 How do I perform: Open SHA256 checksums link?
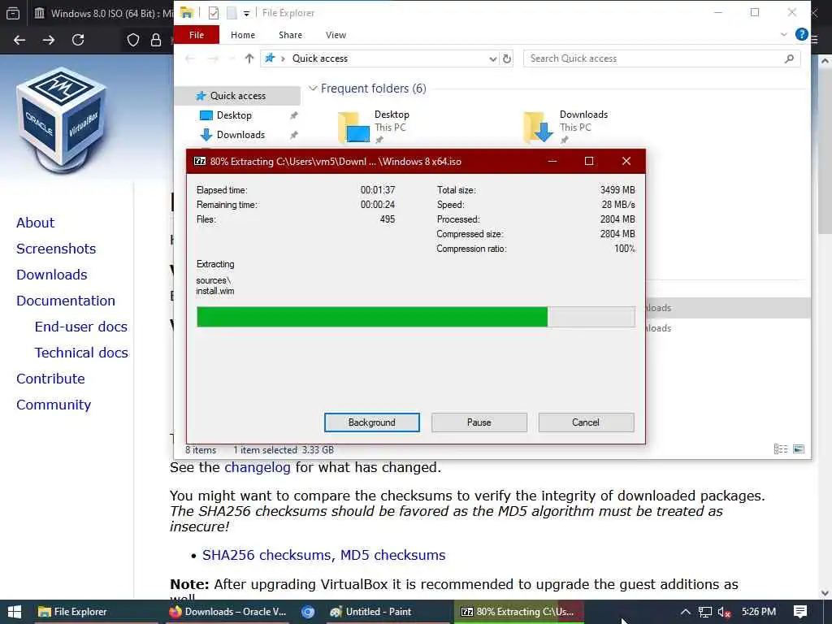pyautogui.click(x=268, y=555)
